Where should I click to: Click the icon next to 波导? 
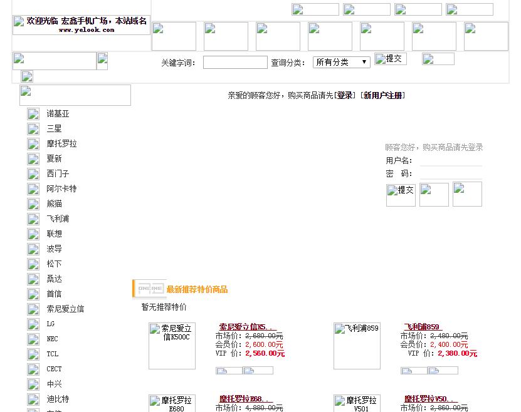33,249
